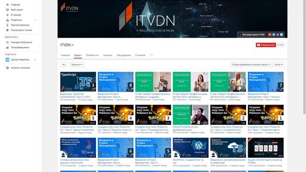Click the ITVDN channel name heading

[66, 45]
